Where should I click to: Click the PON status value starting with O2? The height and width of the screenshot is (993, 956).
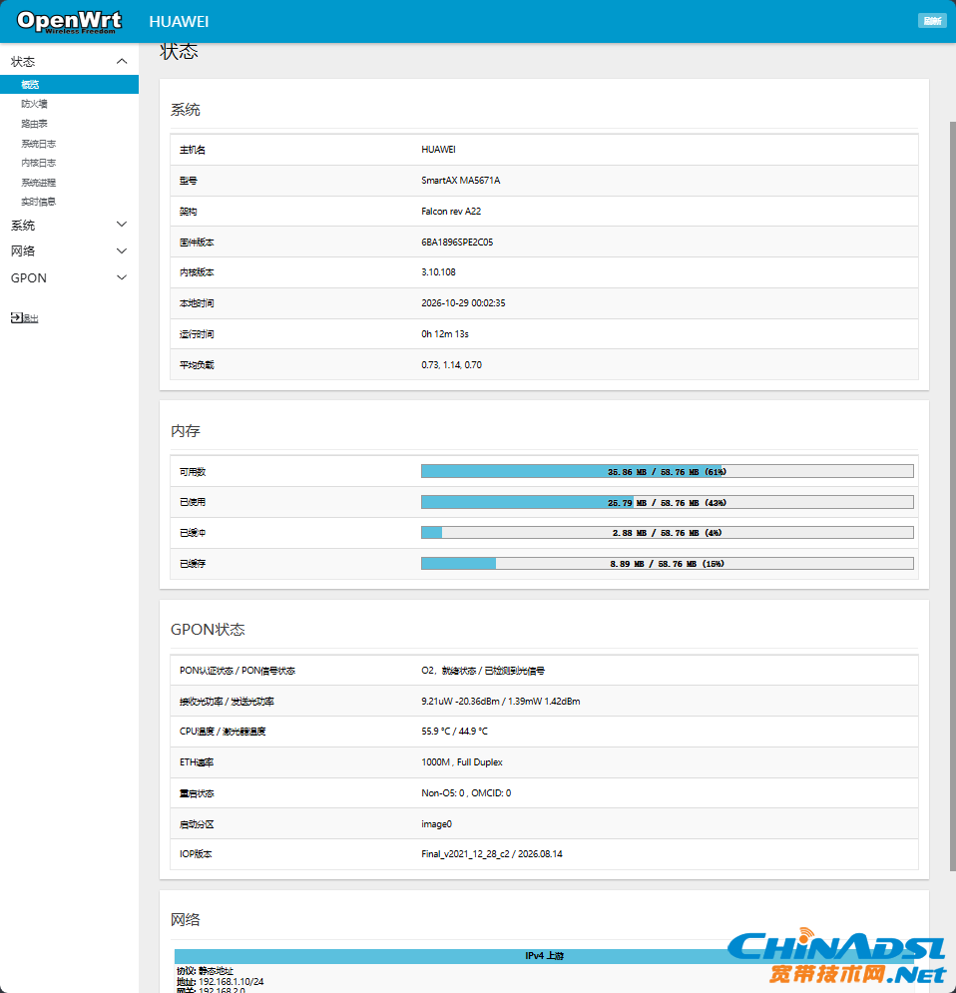pos(483,671)
